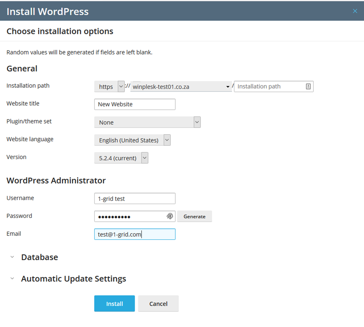Click the Install button
The height and width of the screenshot is (327, 364).
[114, 304]
